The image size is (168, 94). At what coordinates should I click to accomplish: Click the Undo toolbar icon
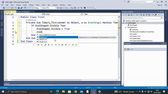coord(25,8)
